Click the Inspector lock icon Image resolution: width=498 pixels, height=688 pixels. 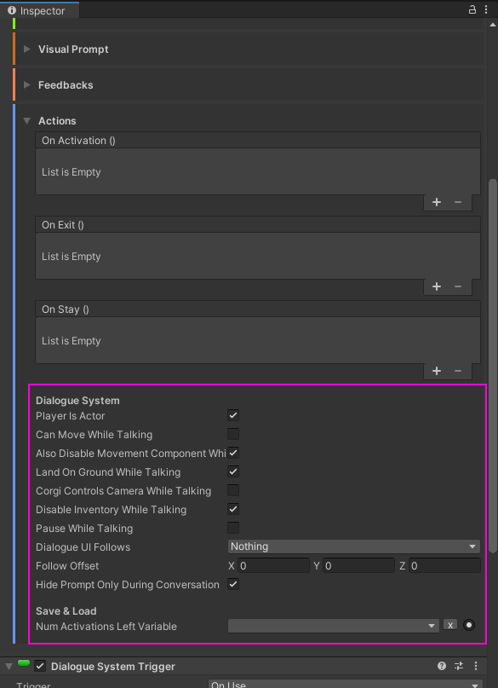click(x=472, y=9)
